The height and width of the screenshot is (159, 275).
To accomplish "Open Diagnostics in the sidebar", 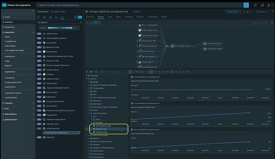I will (10, 27).
